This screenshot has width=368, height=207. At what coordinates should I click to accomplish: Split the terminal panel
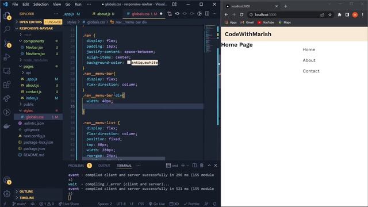tap(194, 166)
